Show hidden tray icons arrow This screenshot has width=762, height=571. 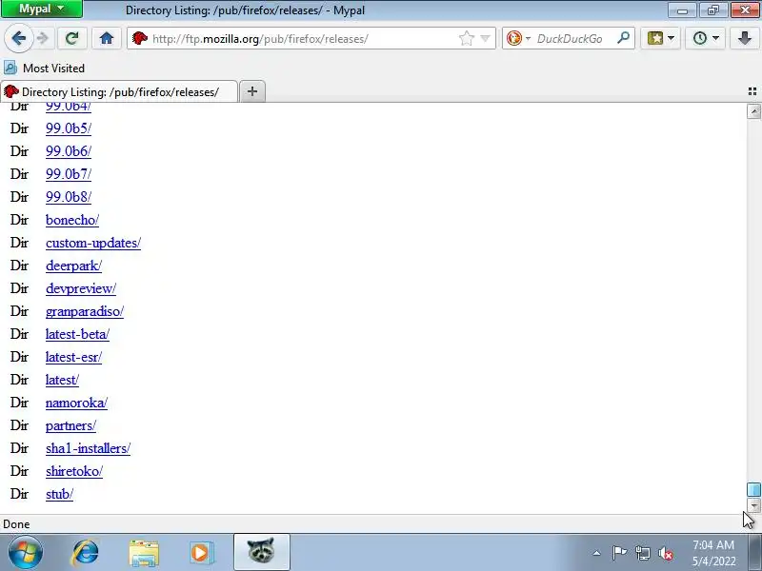pos(597,553)
